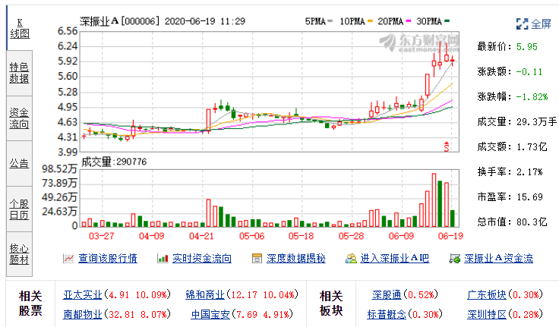Open related stock 锦和商业
The image size is (559, 327).
click(x=205, y=294)
